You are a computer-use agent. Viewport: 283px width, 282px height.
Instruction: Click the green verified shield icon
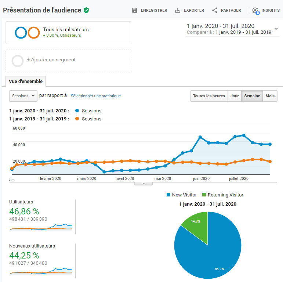[86, 10]
